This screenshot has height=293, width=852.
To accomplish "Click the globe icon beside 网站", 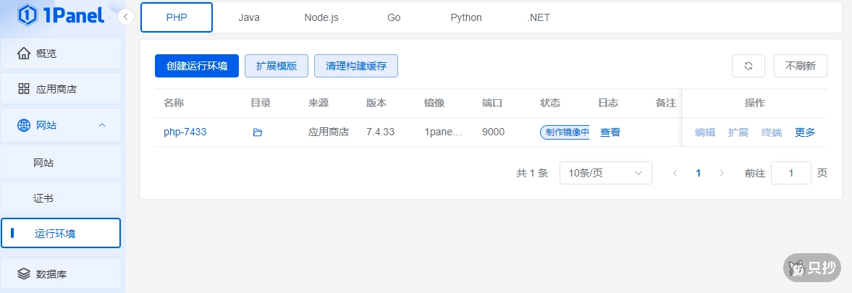I will pos(23,125).
